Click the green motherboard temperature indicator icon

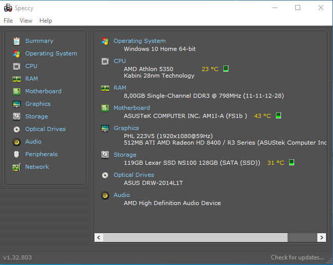pos(278,115)
